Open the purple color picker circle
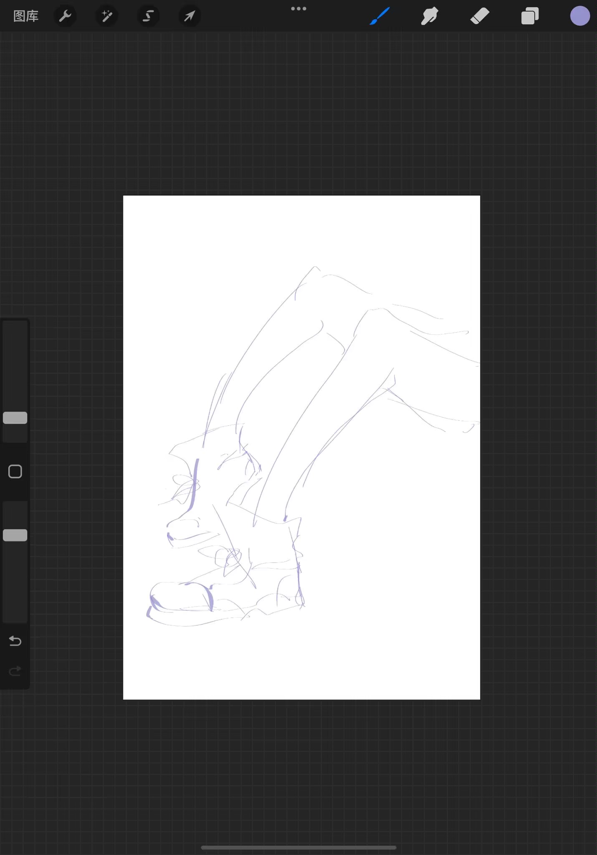The width and height of the screenshot is (597, 855). pyautogui.click(x=580, y=16)
